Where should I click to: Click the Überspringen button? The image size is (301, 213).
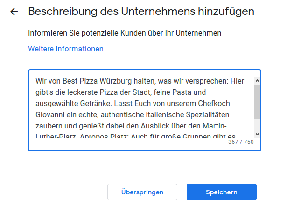[142, 192]
